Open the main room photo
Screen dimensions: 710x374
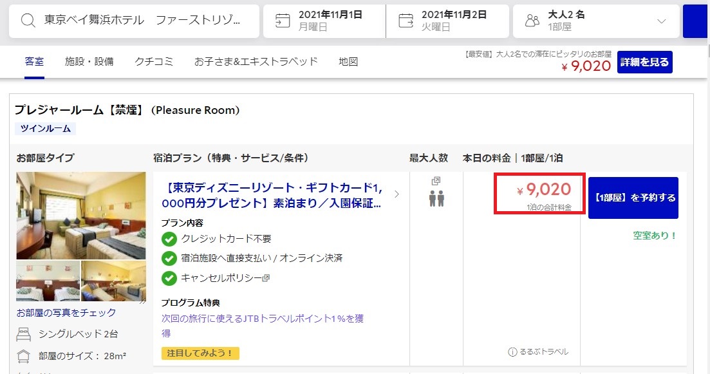81,216
